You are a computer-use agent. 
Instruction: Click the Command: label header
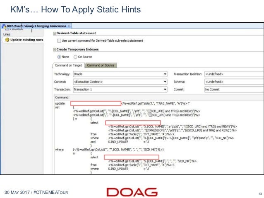pos(62,98)
